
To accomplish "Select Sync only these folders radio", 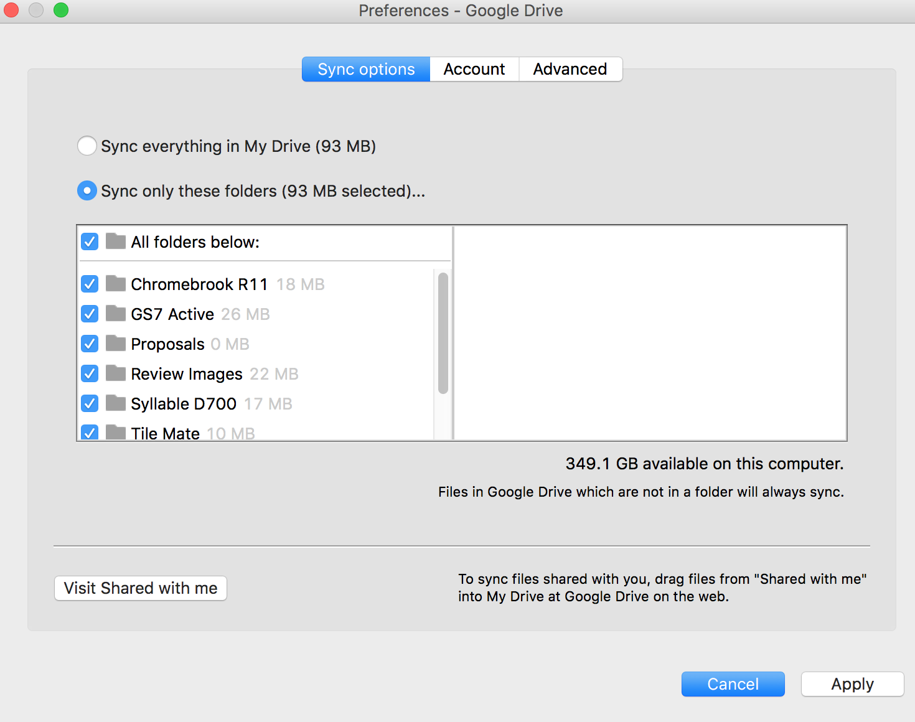I will (87, 190).
